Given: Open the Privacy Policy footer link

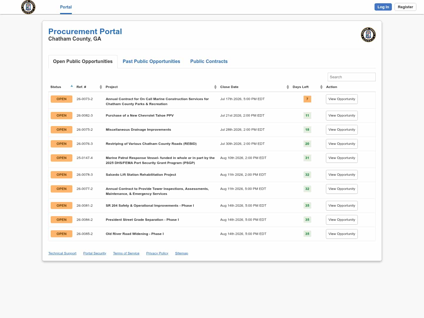Looking at the screenshot, I should pyautogui.click(x=157, y=253).
